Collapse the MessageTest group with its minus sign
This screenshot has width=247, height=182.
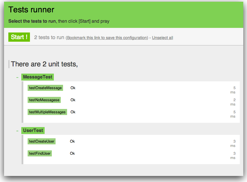point(17,77)
